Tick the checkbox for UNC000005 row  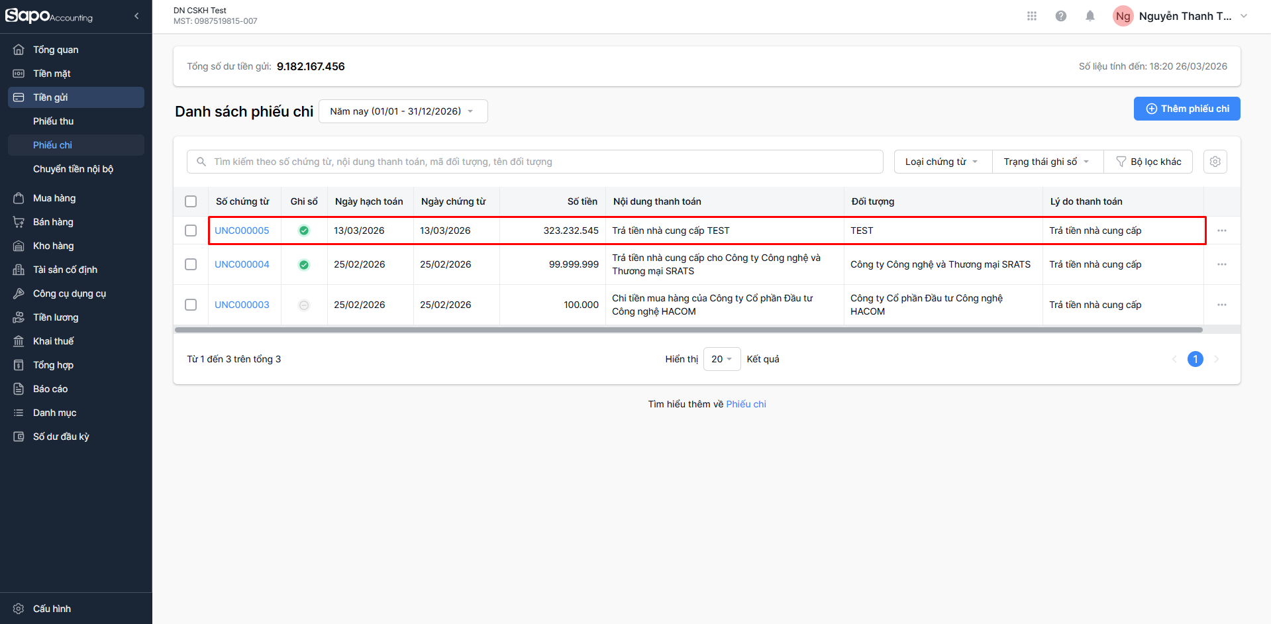pos(191,231)
